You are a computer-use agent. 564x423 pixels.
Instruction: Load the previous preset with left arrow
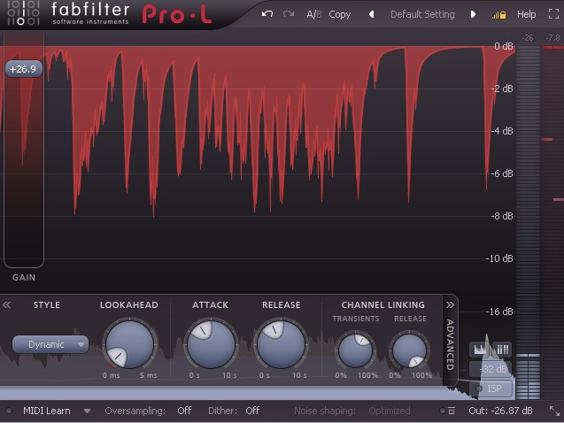point(372,14)
